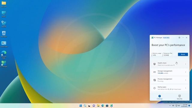The height and width of the screenshot is (108, 192).
Task: Show hidden system tray icons
Action: (170, 106)
